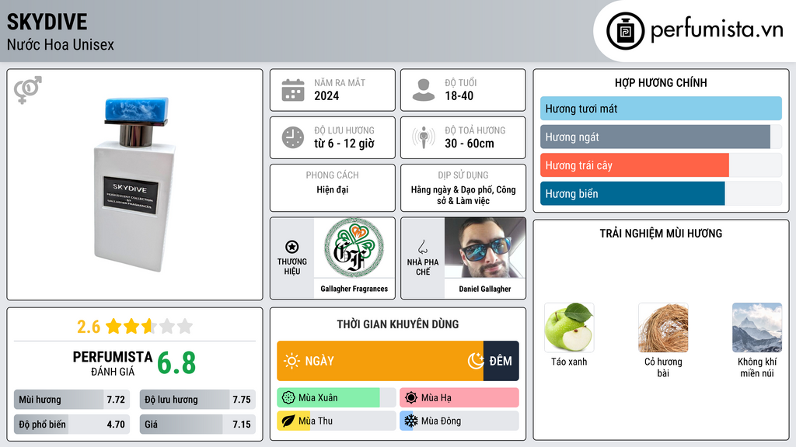
Task: Click the Hương trái cây accord bar
Action: [661, 165]
